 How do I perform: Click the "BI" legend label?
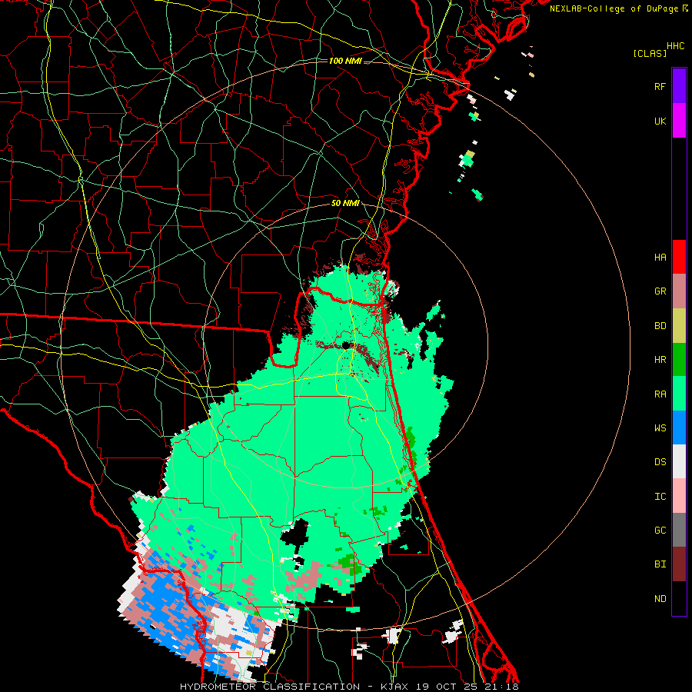click(x=660, y=564)
